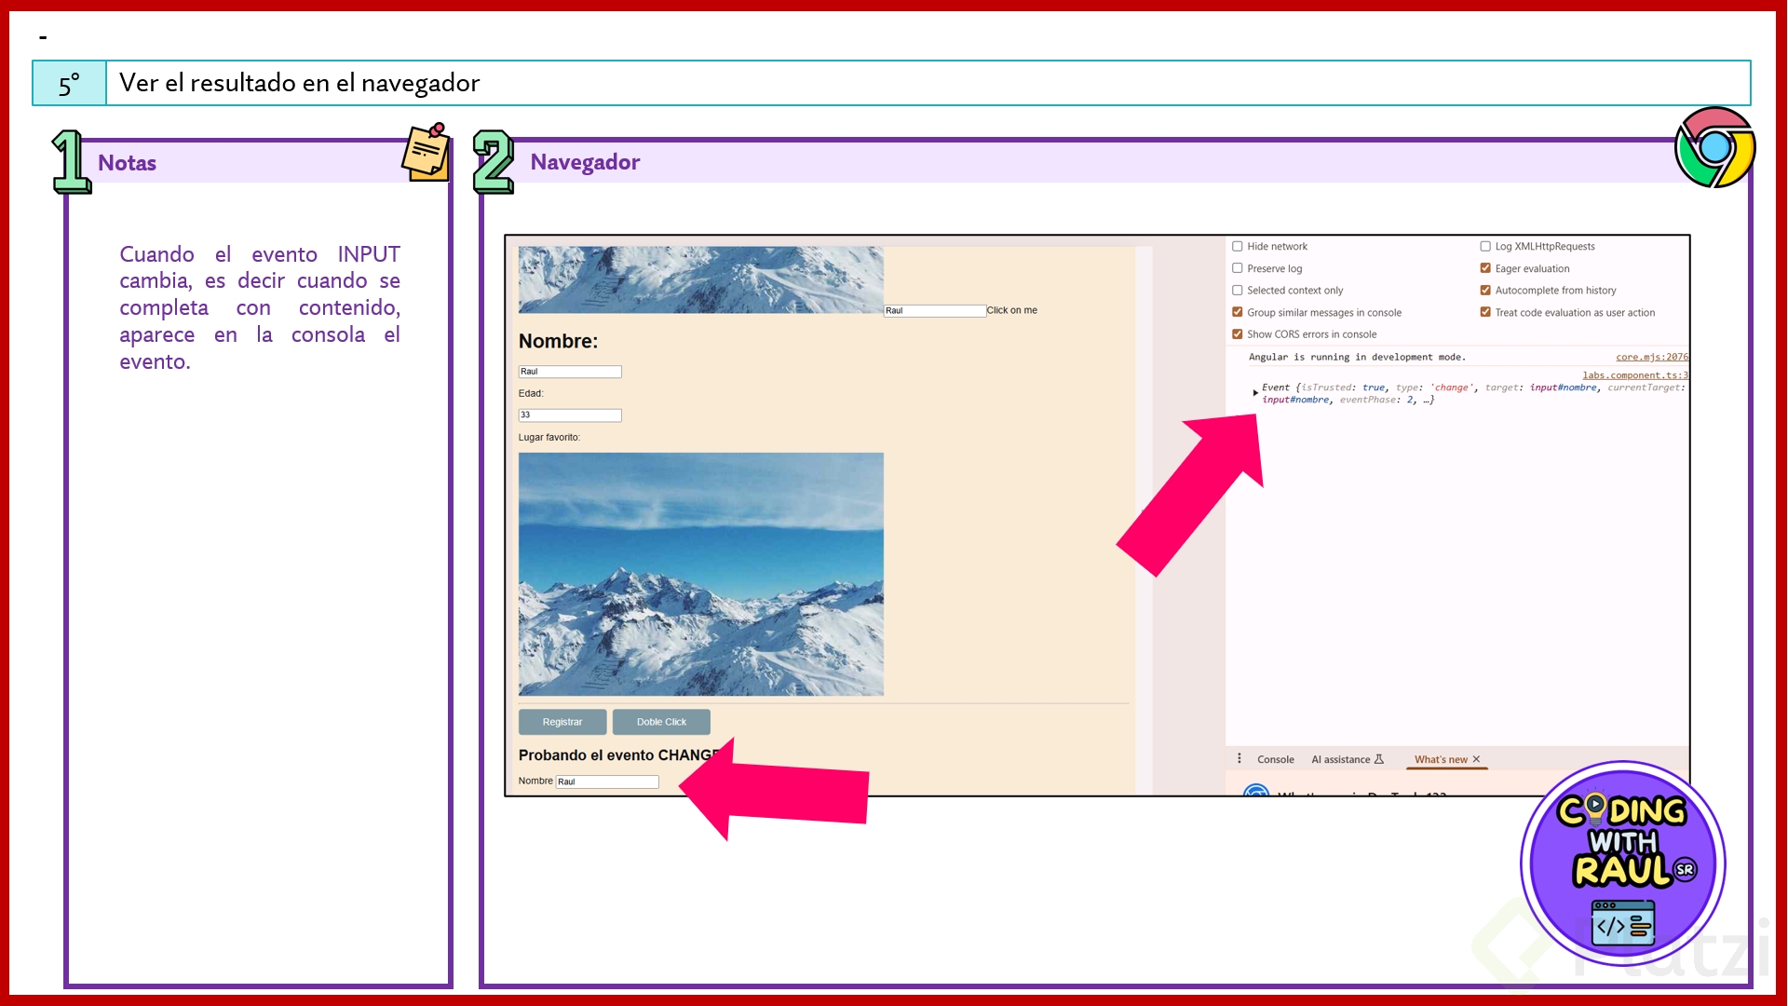Click the green number 1 badge
1788x1006 pixels.
pos(71,162)
